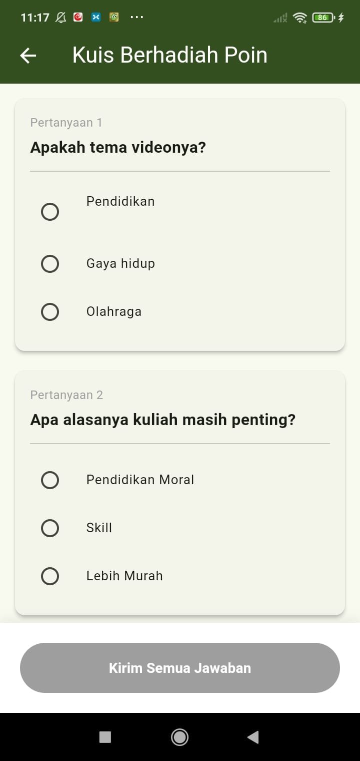Tap the Android home navigation button
Viewport: 360px width, 761px height.
[179, 737]
